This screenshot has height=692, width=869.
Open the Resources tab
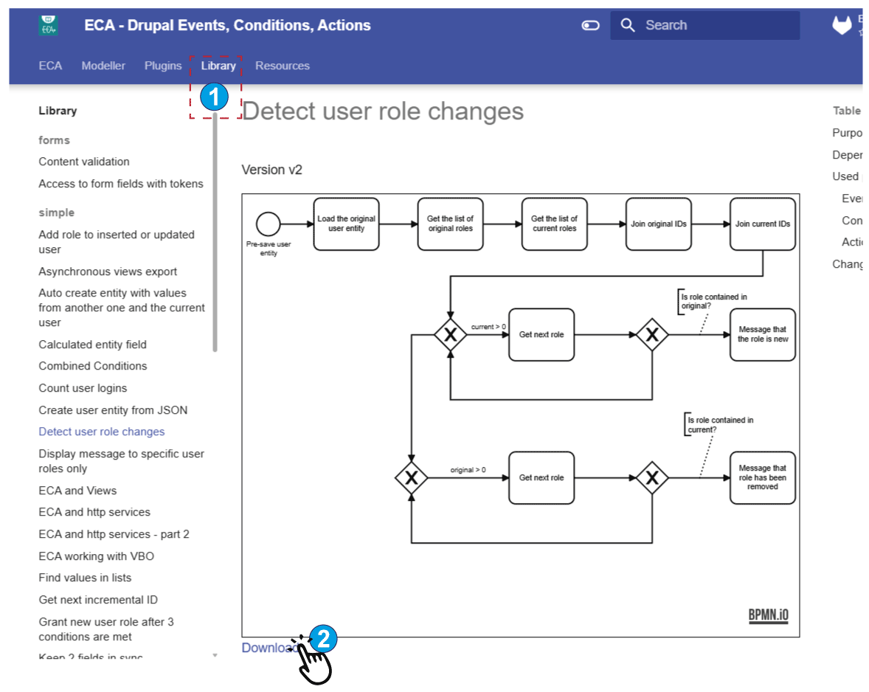283,66
